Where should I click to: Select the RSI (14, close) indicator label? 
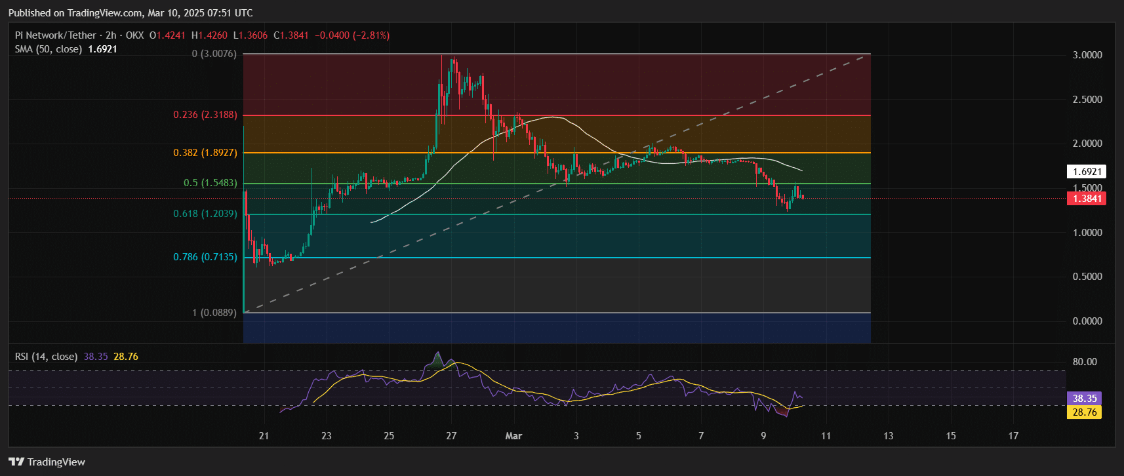pyautogui.click(x=46, y=357)
